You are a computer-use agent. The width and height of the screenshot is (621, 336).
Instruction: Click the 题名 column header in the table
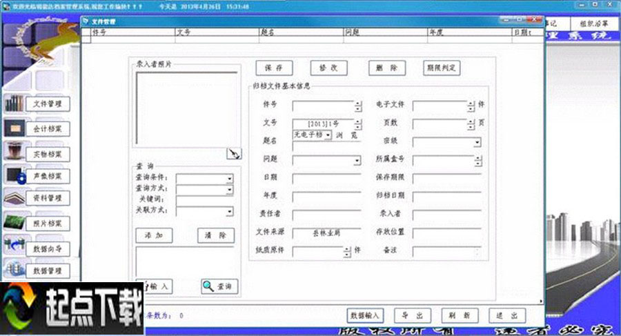coord(302,32)
